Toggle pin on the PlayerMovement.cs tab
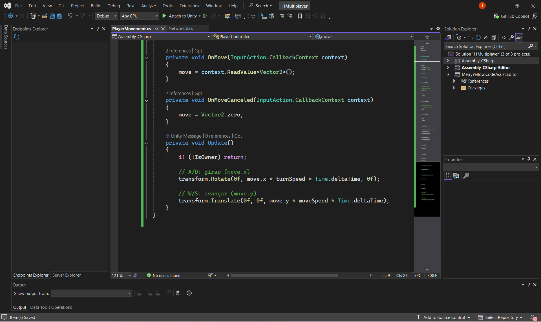The image size is (541, 322). tap(156, 28)
